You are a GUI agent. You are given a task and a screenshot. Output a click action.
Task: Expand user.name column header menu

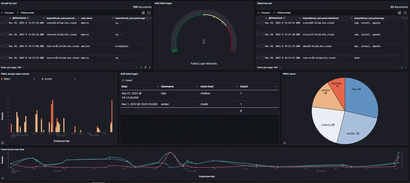point(112,18)
